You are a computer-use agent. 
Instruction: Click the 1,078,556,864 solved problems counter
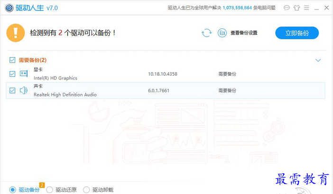(x=237, y=8)
